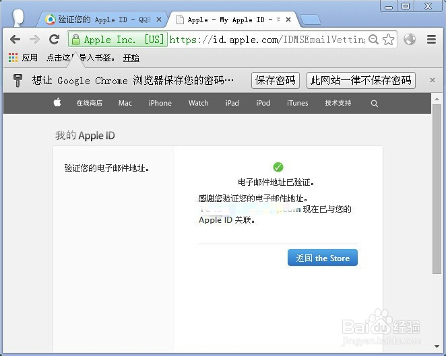
Task: Switch to the 验证您的 Apple ID tab
Action: tap(103, 20)
